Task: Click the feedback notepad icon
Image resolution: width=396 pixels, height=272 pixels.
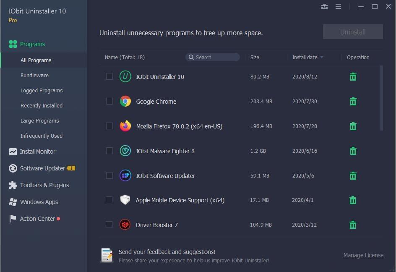Action: tap(107, 255)
